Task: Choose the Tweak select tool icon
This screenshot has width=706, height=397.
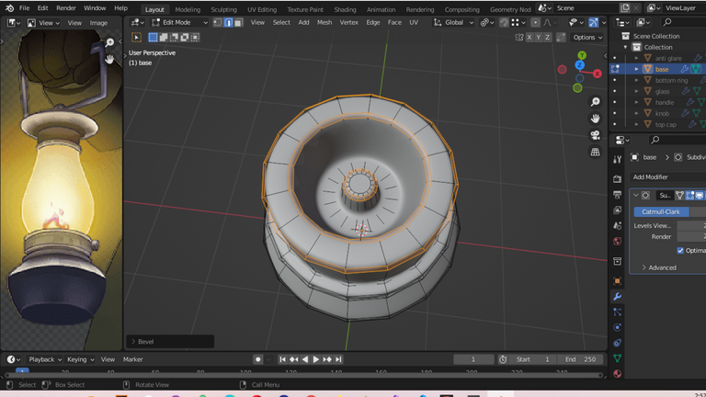Action: [x=136, y=38]
